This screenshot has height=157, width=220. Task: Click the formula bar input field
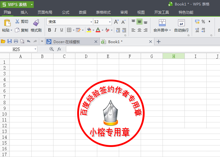[143, 49]
